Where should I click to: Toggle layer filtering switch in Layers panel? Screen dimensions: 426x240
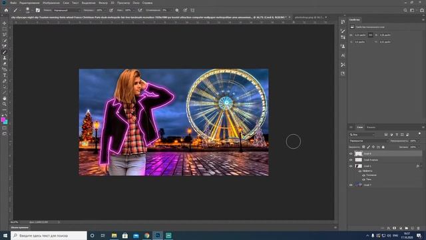click(419, 134)
